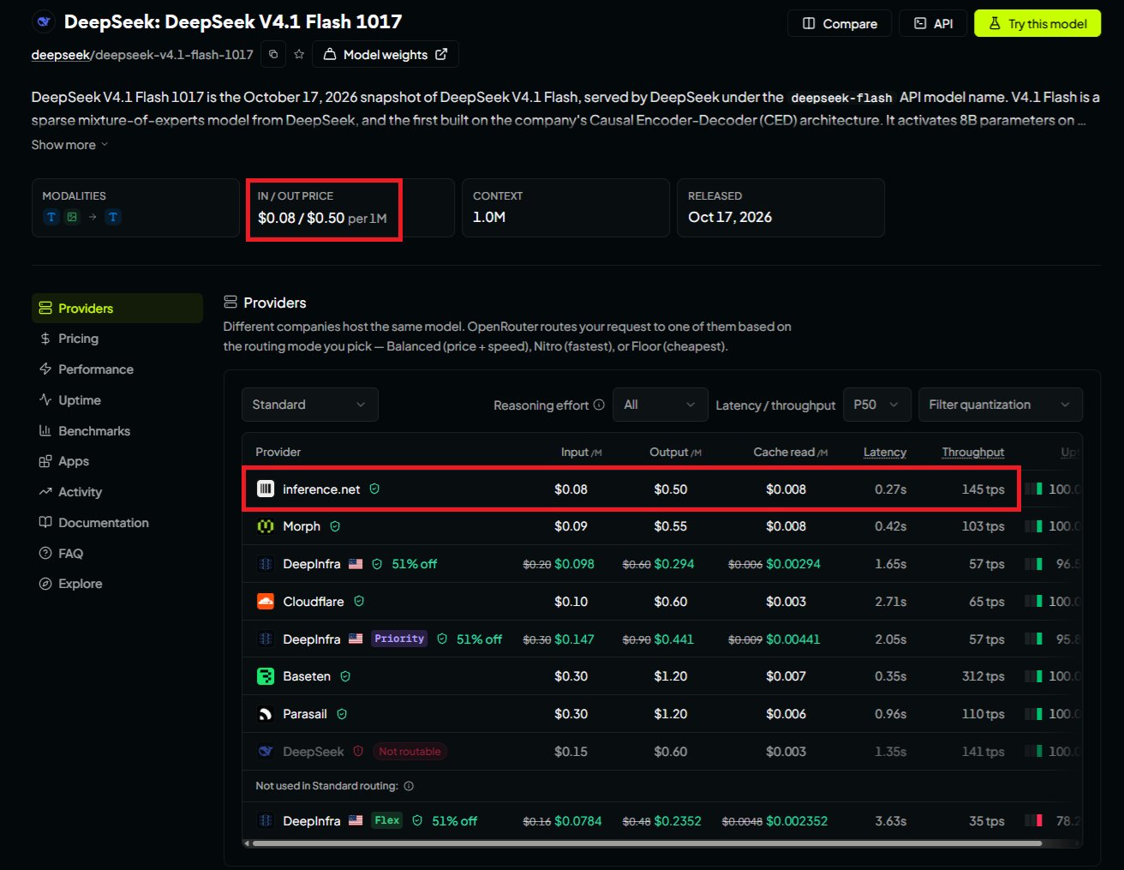Open the P50 percentile dropdown
This screenshot has width=1124, height=870.
point(876,405)
